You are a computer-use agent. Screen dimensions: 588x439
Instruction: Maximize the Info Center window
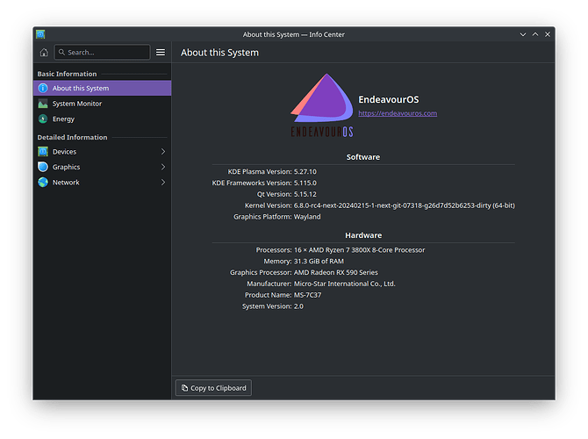535,34
